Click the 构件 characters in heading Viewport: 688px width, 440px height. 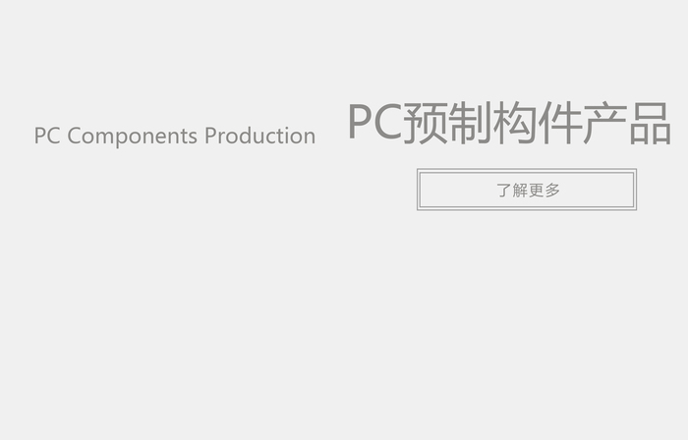coord(537,123)
